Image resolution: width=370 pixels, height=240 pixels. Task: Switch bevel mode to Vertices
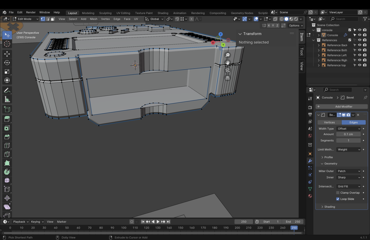click(x=329, y=122)
